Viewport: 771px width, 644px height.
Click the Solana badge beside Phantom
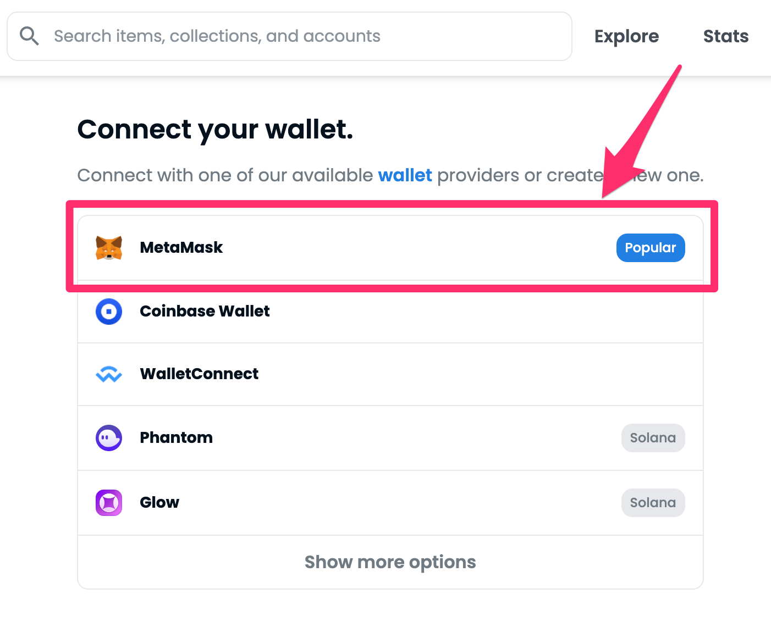pyautogui.click(x=653, y=438)
